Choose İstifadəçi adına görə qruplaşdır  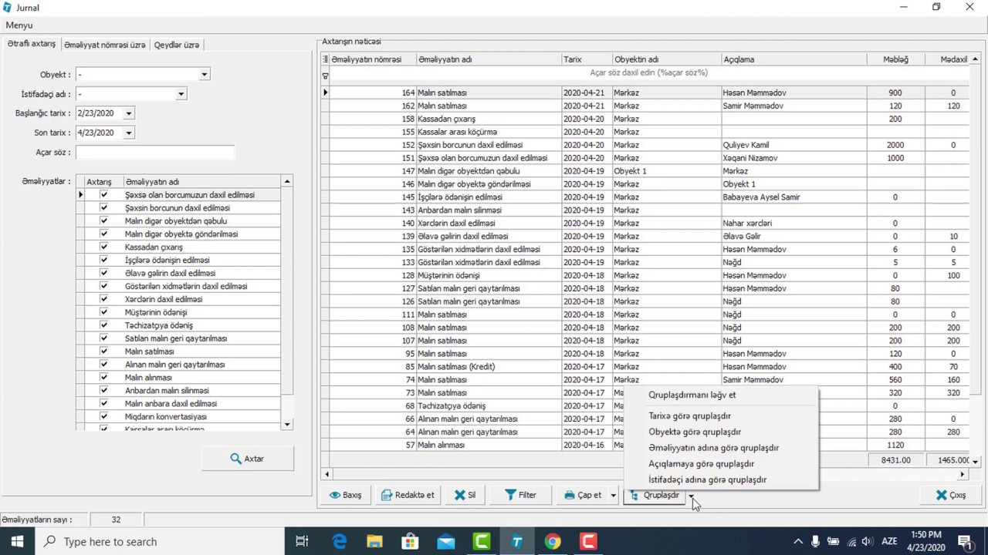click(708, 479)
